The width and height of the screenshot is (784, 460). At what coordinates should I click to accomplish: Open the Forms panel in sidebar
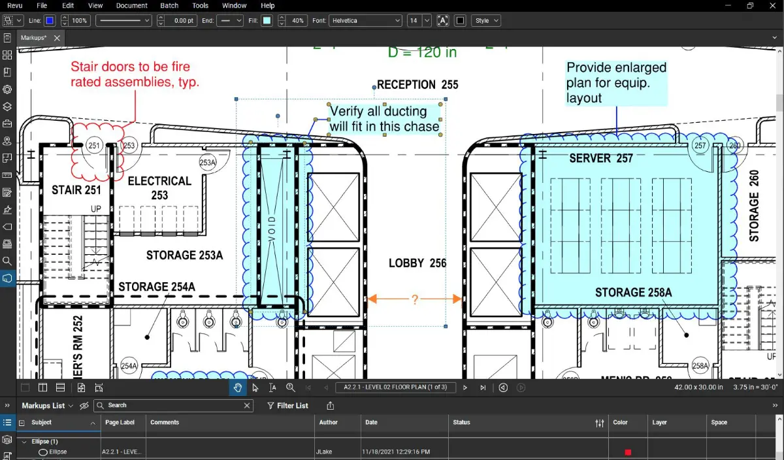7,193
